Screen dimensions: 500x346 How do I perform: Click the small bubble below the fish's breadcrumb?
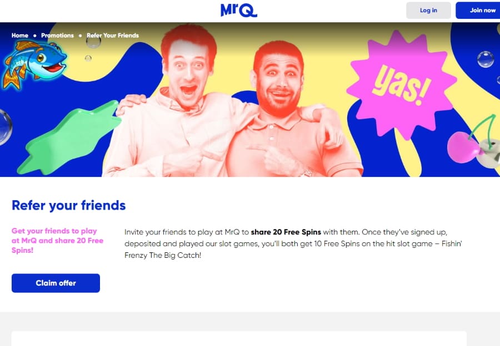(88, 58)
